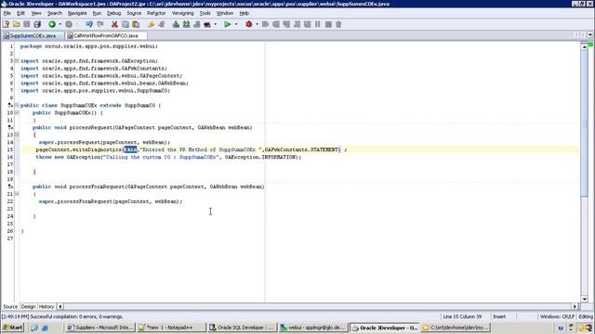Open the File menu
This screenshot has width=595, height=334.
[x=7, y=13]
